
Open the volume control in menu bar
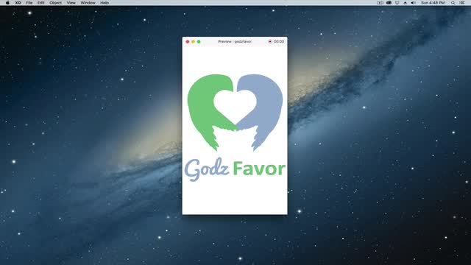click(414, 3)
